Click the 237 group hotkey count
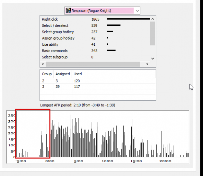 pyautogui.click(x=94, y=32)
